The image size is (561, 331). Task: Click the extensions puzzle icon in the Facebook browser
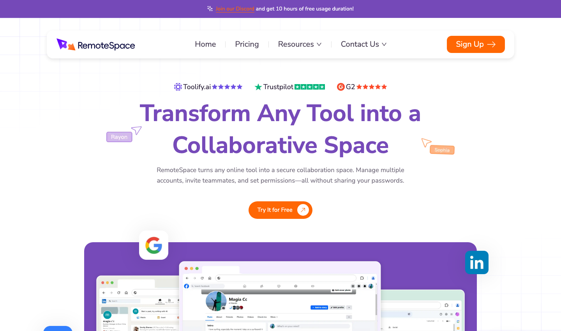[x=362, y=278]
